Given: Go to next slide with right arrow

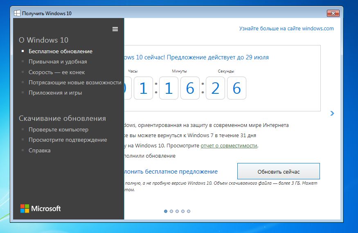Looking at the screenshot, I should tap(332, 113).
